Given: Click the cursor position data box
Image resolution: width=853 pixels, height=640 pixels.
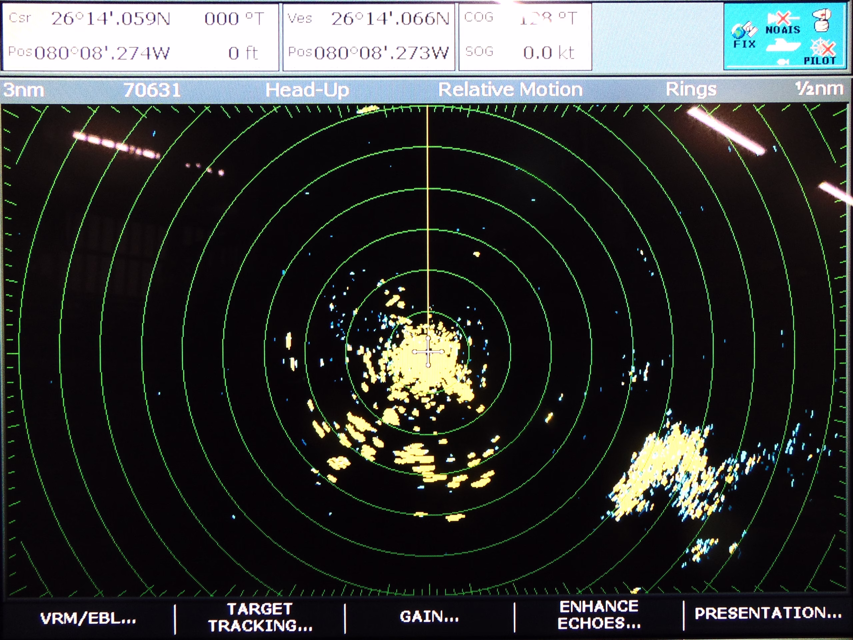Looking at the screenshot, I should [140, 36].
